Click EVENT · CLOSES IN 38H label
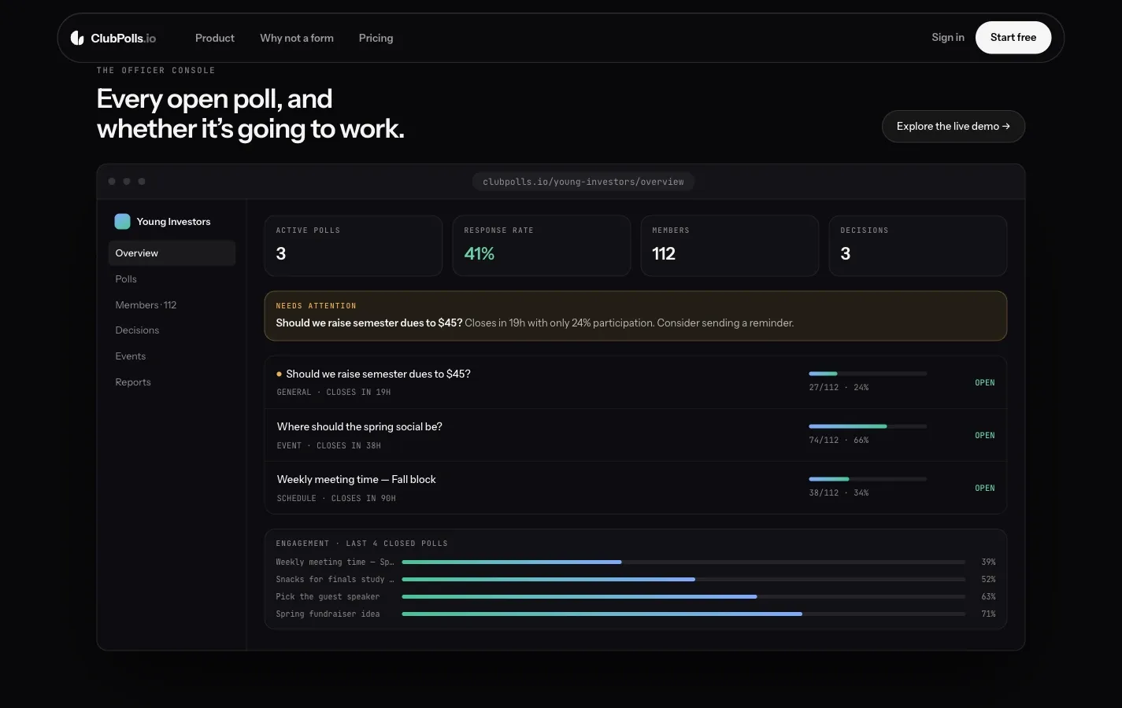Image resolution: width=1122 pixels, height=708 pixels. coord(329,446)
